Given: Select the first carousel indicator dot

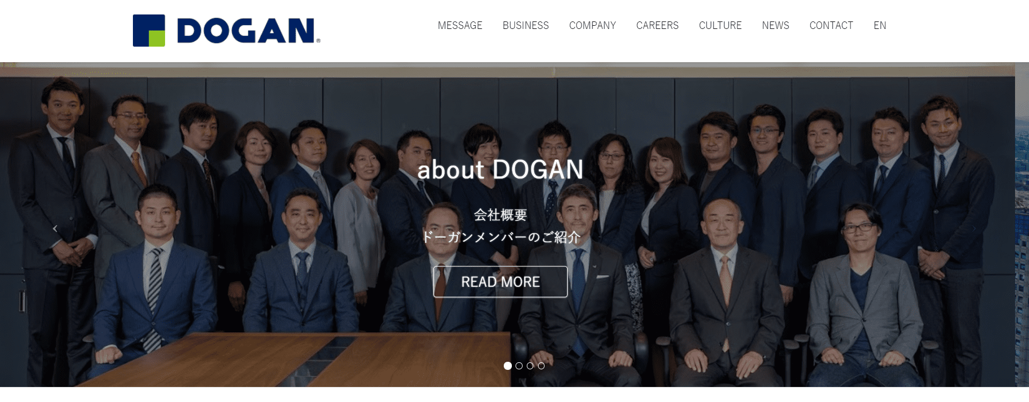Looking at the screenshot, I should (508, 366).
